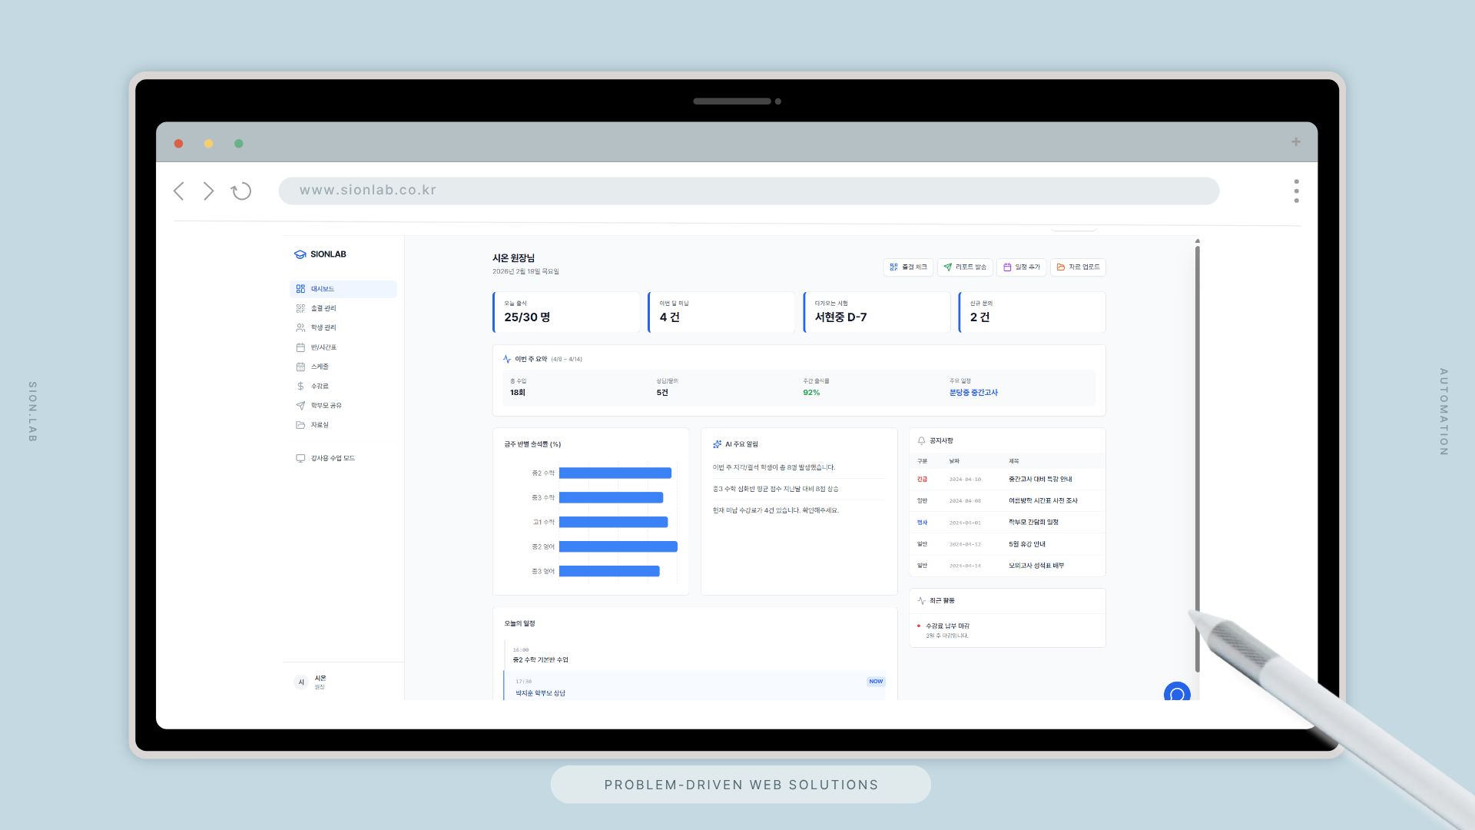Click the page vertical scrollbar
This screenshot has height=830, width=1475.
point(1197,461)
